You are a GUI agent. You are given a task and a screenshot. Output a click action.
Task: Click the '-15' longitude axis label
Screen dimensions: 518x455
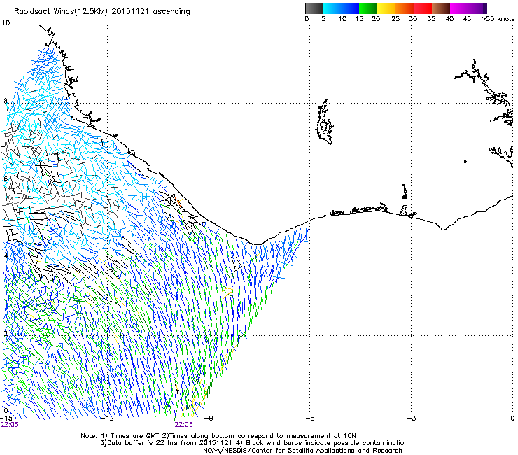(x=6, y=418)
